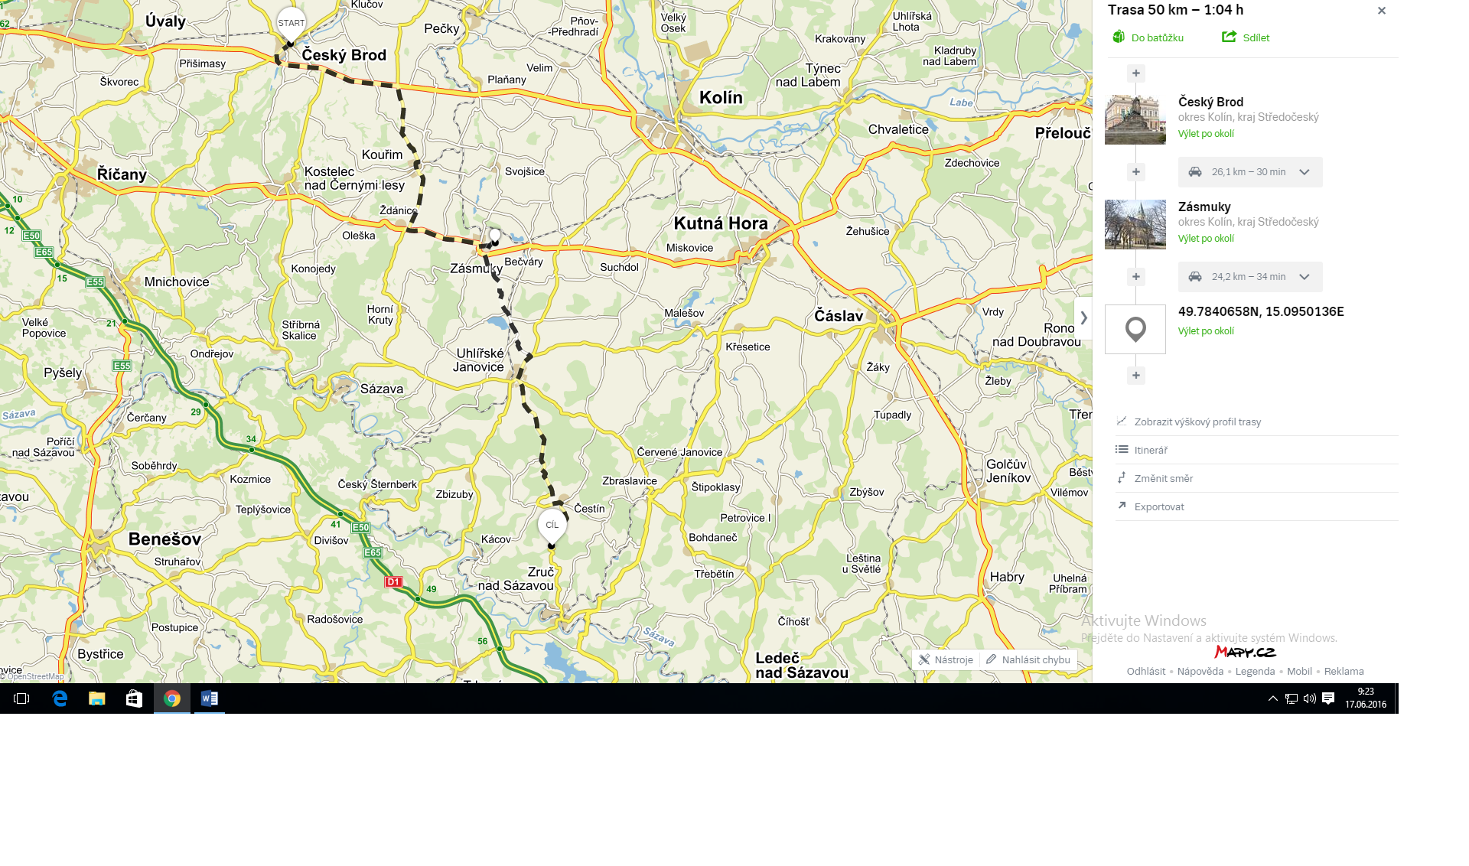Expand the 24,2 km – 34 min segment dropdown
Viewport: 1469px width, 866px height.
[1305, 277]
